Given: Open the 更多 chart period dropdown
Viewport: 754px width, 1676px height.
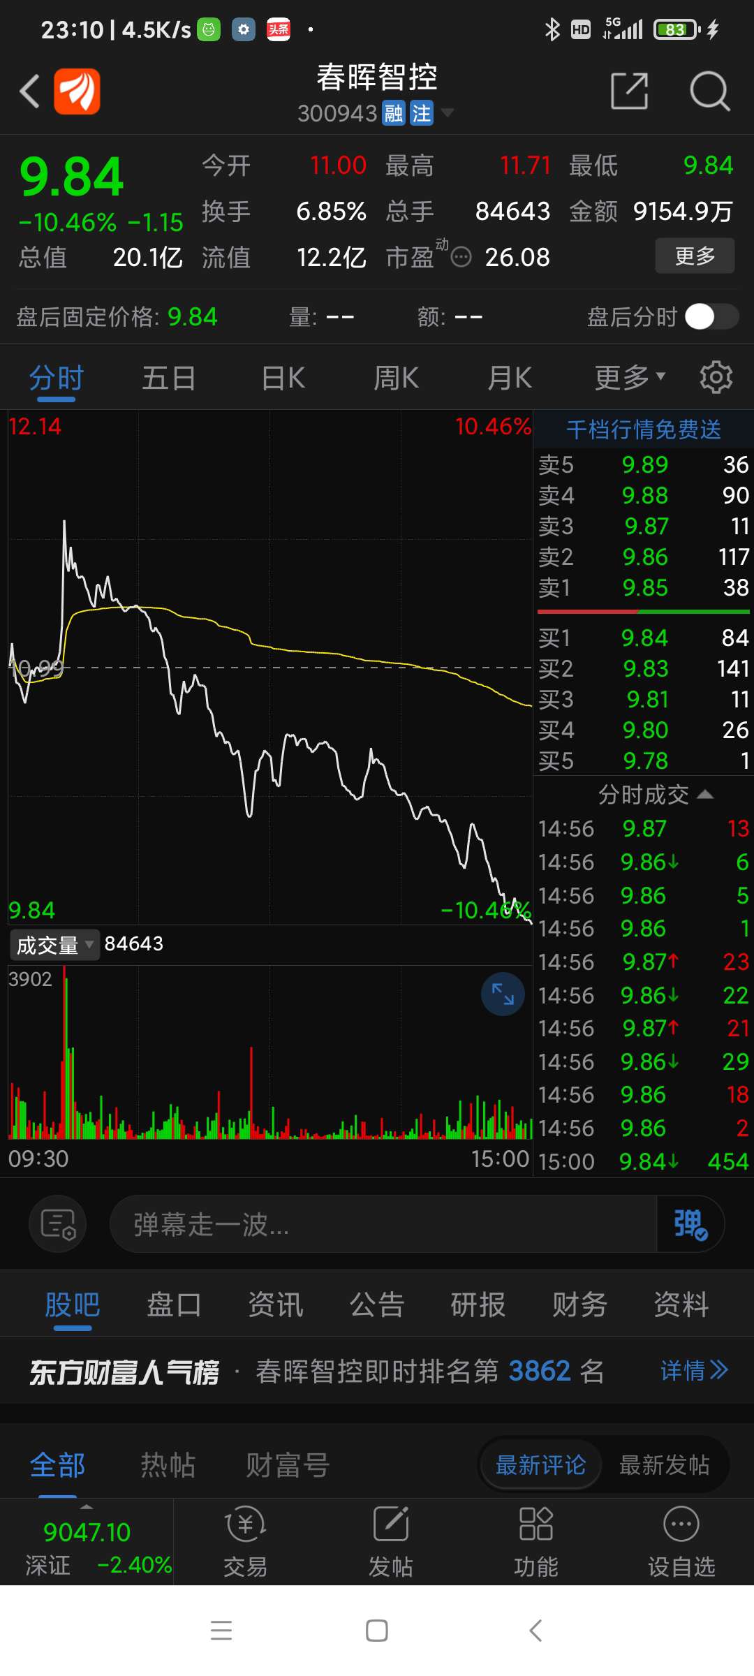Looking at the screenshot, I should tap(630, 378).
